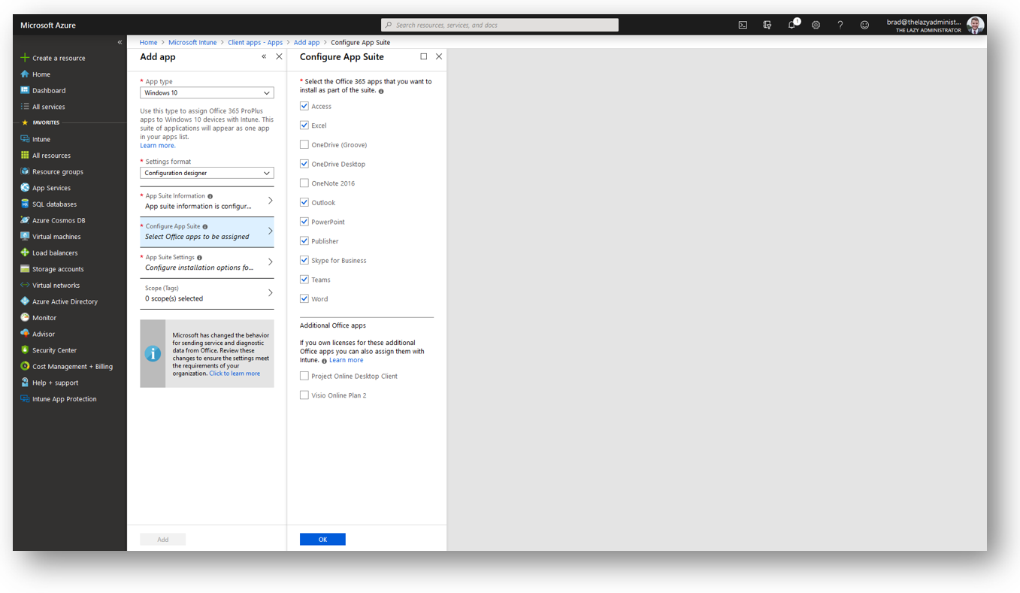Click the Create a resource plus icon
The height and width of the screenshot is (593, 1020).
[x=25, y=58]
